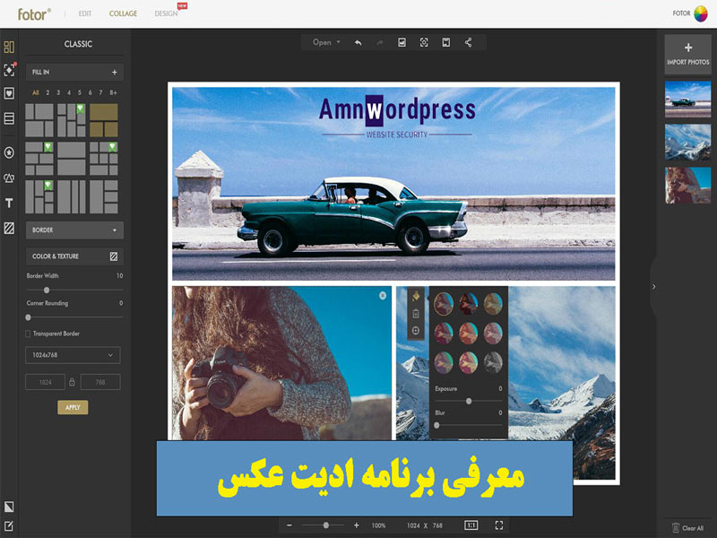Open the COLOR & TEXTURE selector

pos(74,256)
